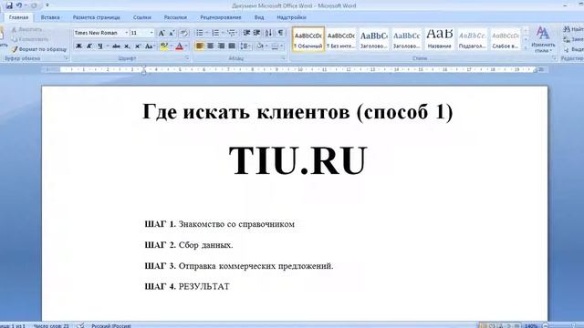Screen dimensions: 584x328
Task: Decrease font size with shrink font icon
Action: [172, 33]
